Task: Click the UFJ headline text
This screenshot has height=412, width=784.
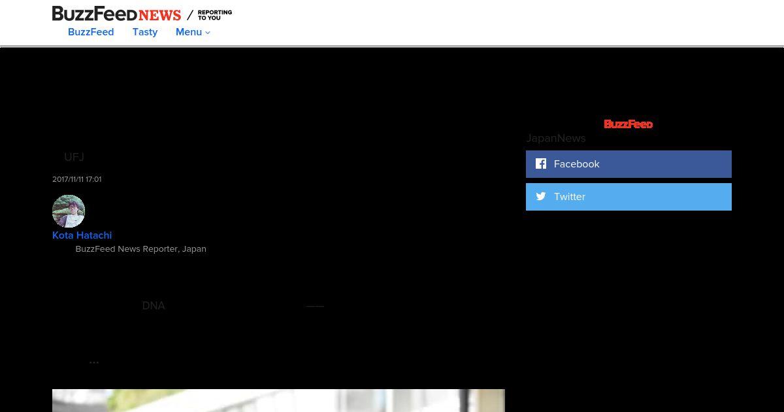Action: [74, 157]
